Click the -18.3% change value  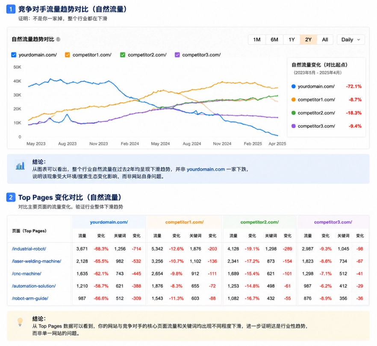(x=353, y=113)
